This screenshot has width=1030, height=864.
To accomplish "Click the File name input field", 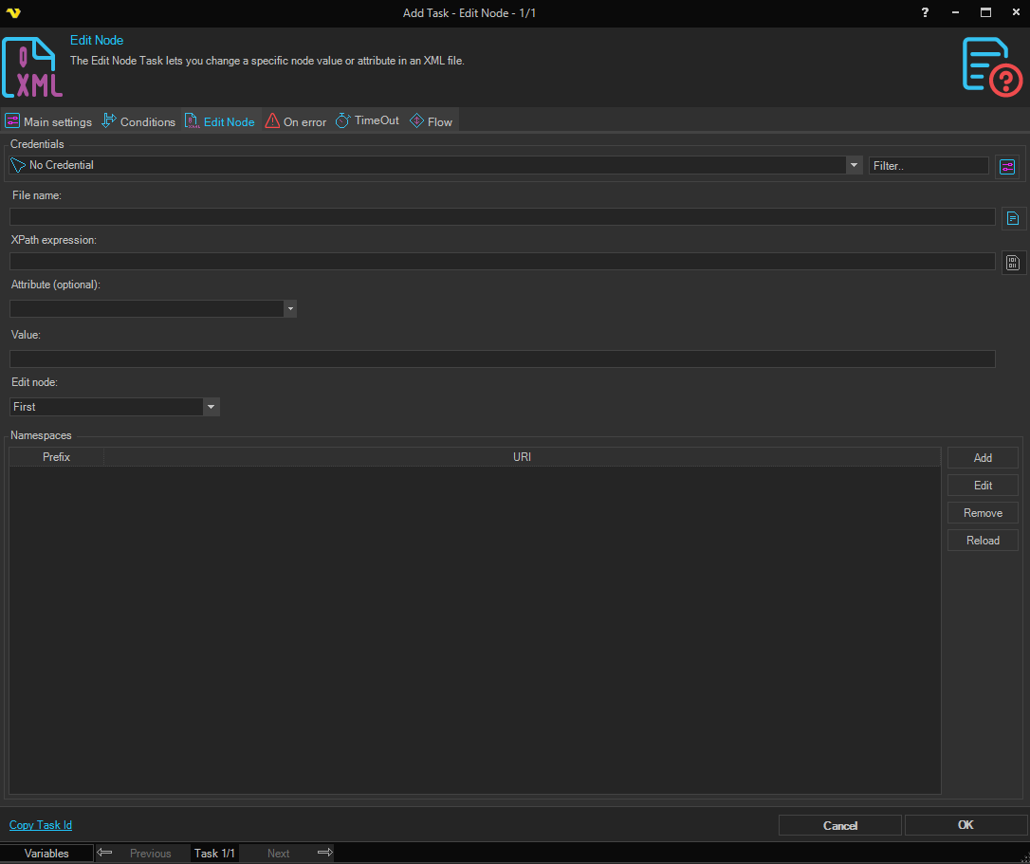I will coord(503,217).
